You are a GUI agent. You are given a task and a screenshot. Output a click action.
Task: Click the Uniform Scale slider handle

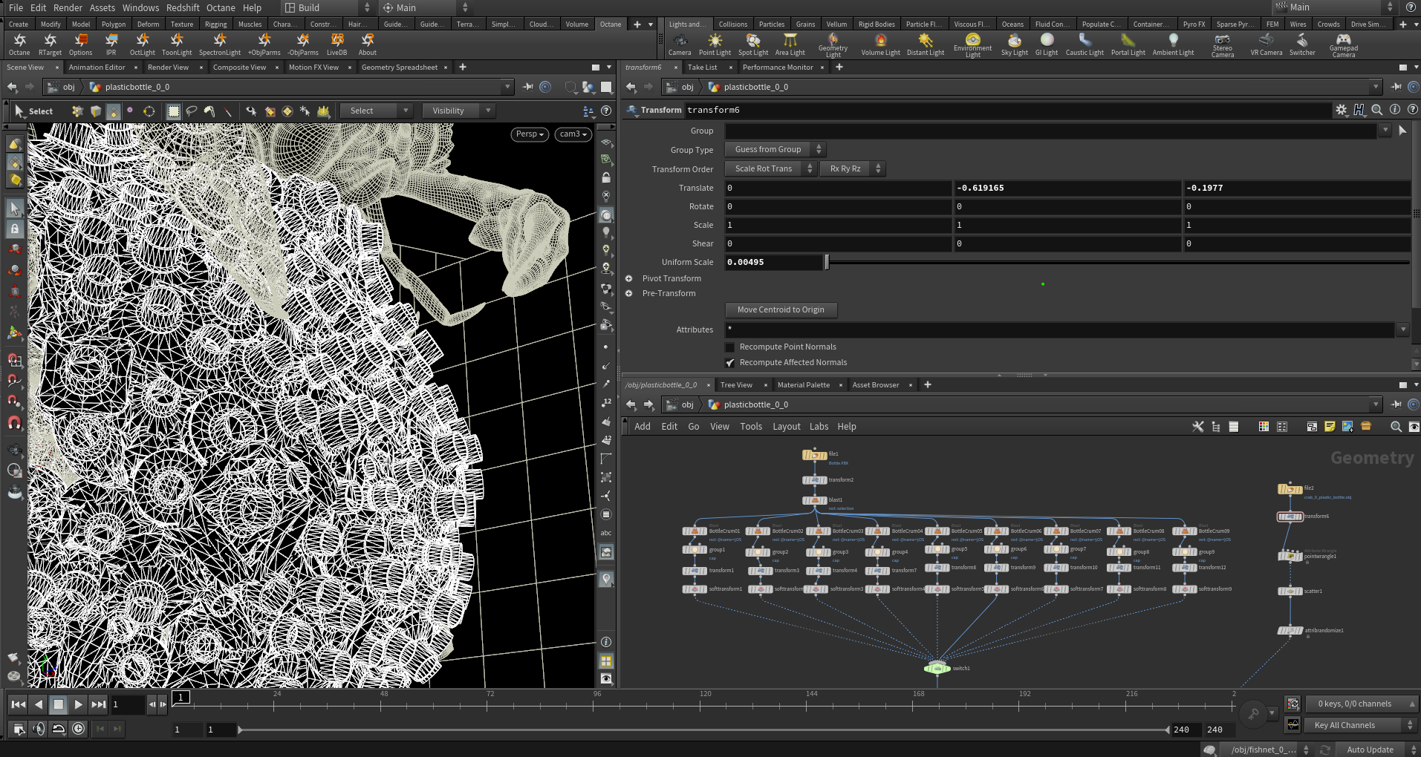(827, 262)
